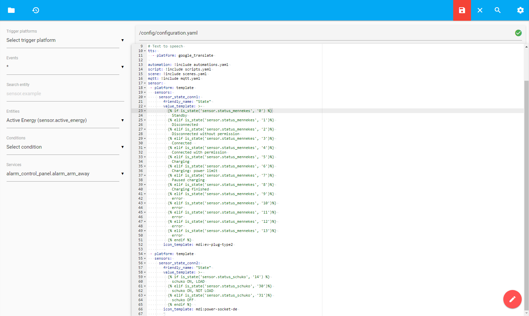Focus the Search entity field

tap(65, 94)
